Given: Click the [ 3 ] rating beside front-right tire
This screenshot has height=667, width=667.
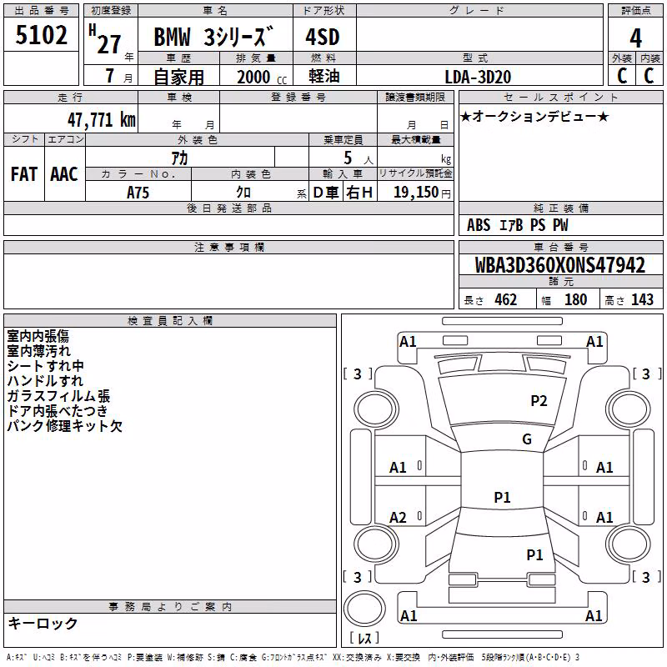Looking at the screenshot, I should pyautogui.click(x=647, y=374).
